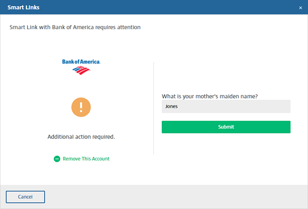Click the Bank of America logo wordmark
The image size is (308, 209).
coord(82,62)
